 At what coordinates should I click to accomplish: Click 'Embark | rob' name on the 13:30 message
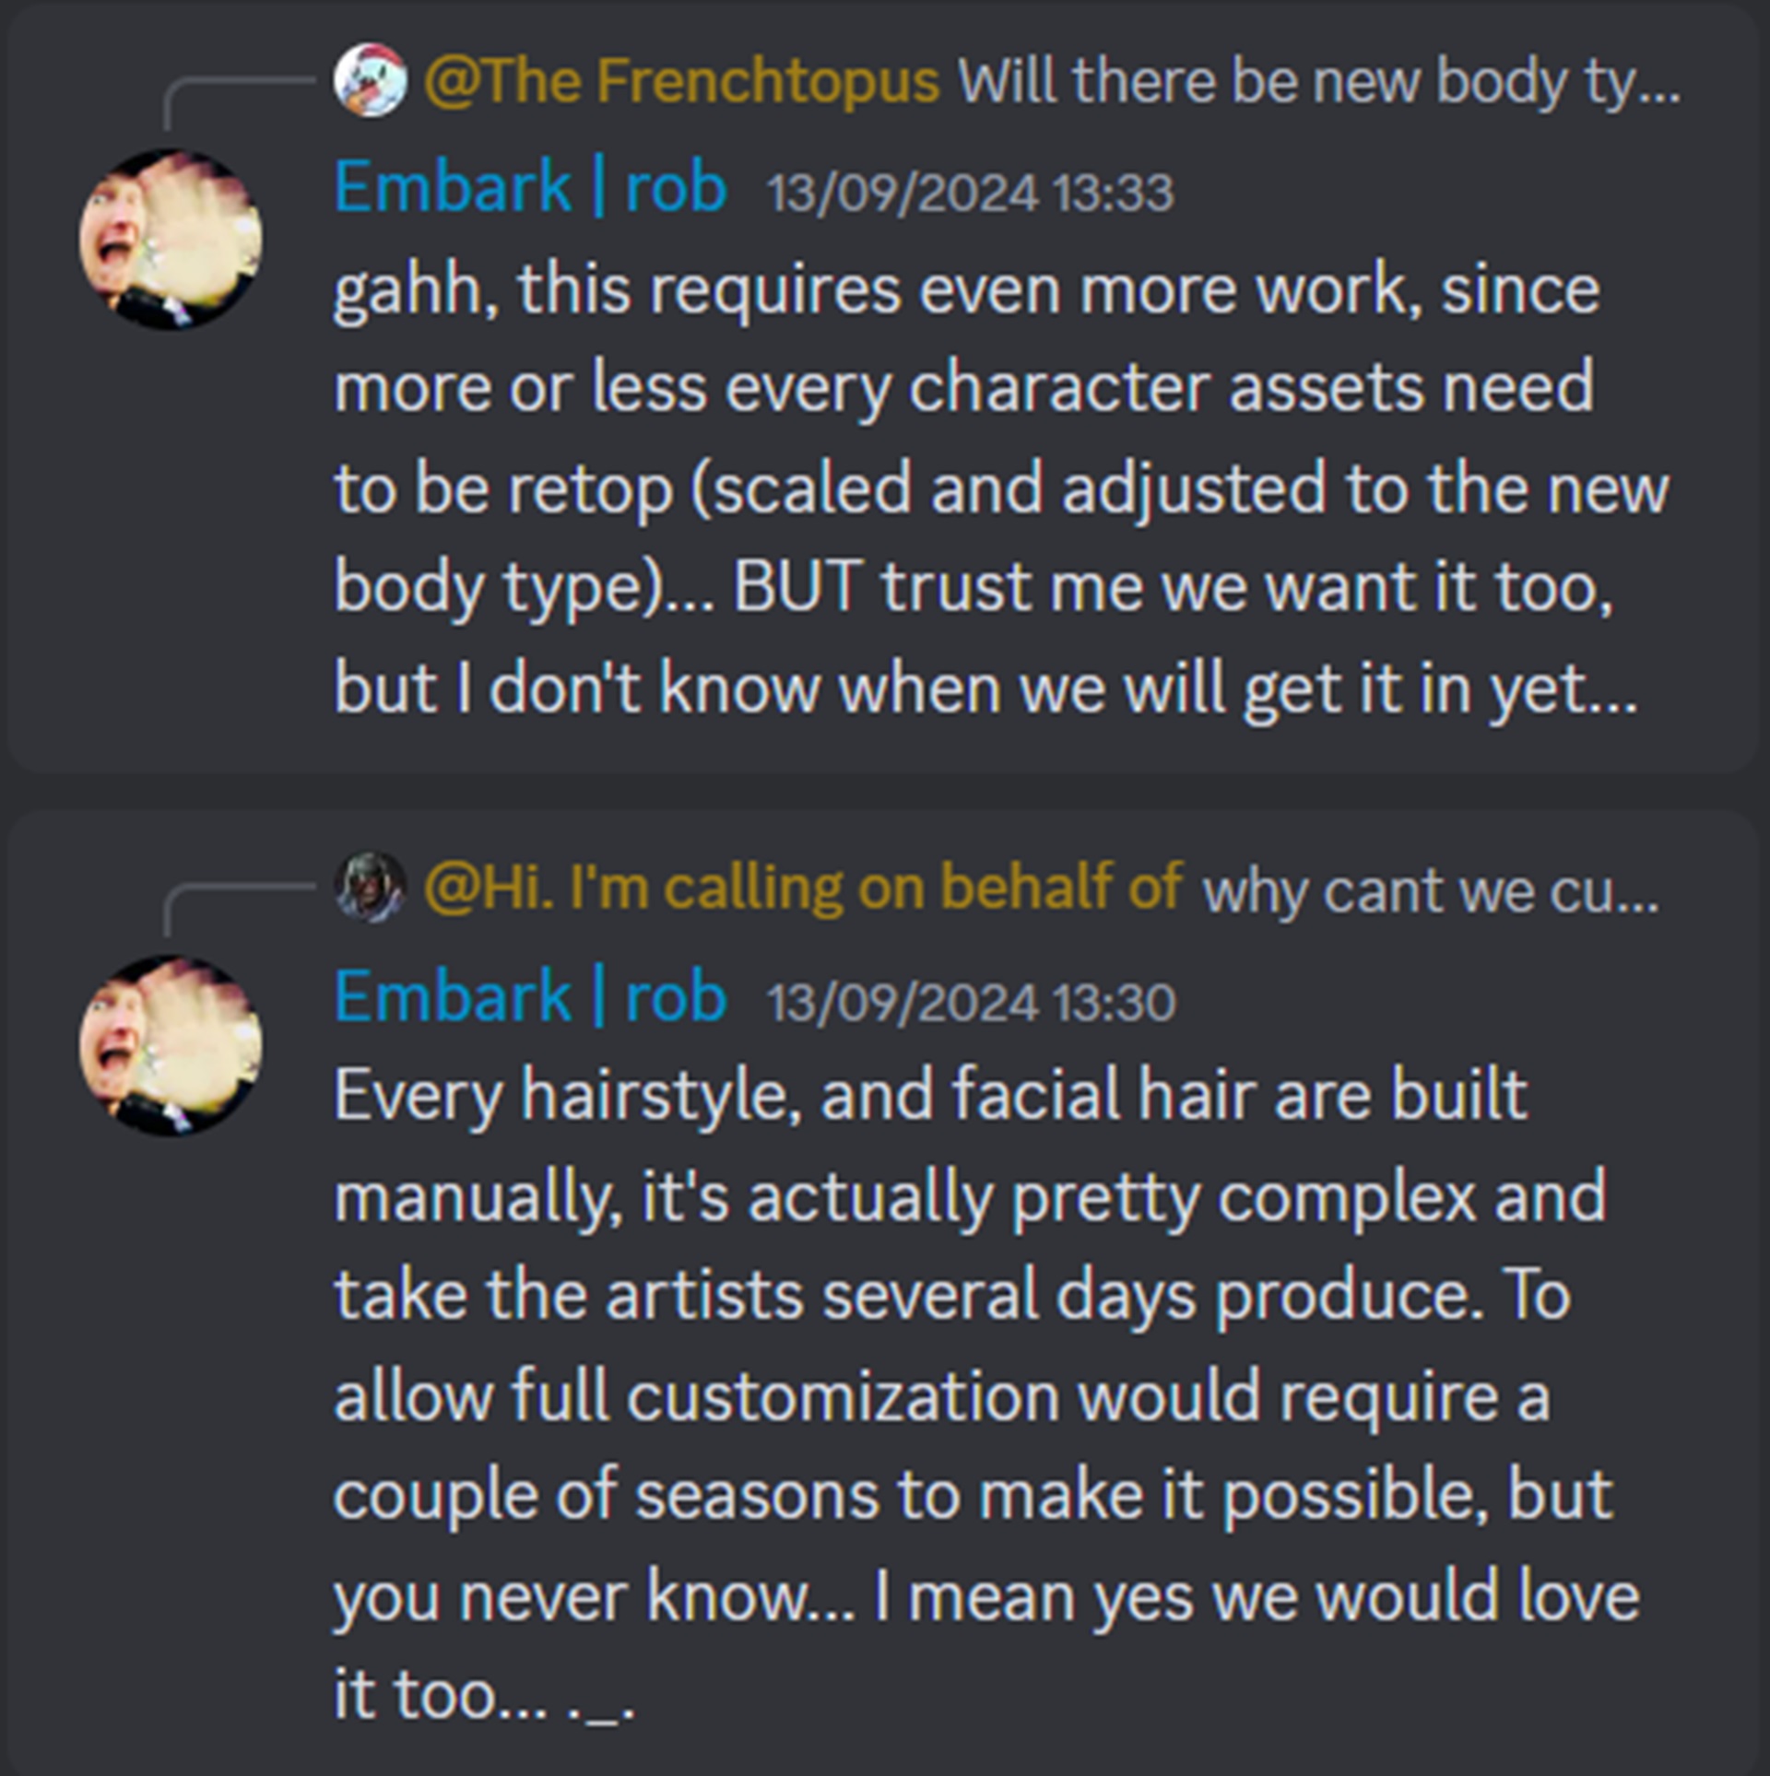(530, 997)
